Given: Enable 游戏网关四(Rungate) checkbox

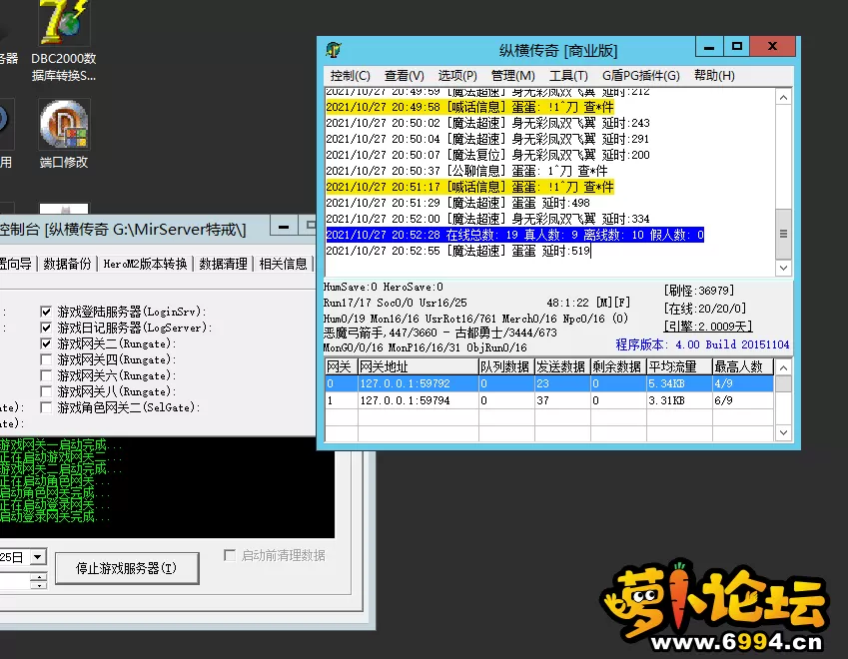Looking at the screenshot, I should (x=46, y=359).
